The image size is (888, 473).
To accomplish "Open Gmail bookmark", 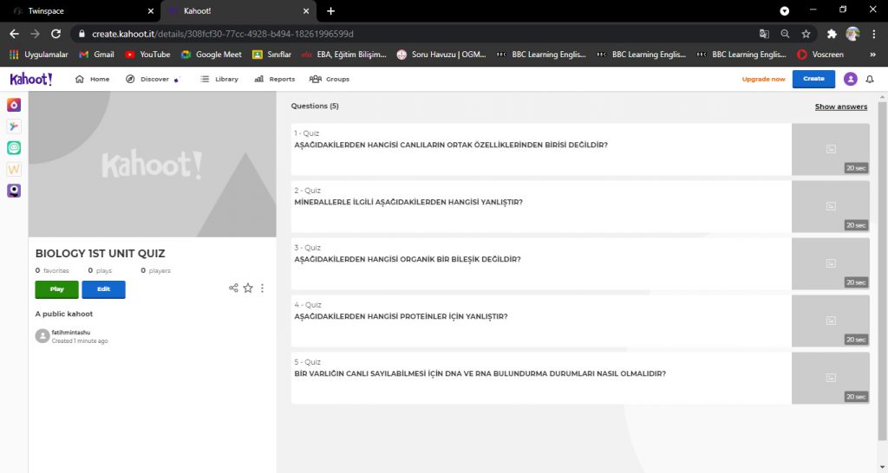I will (x=97, y=55).
